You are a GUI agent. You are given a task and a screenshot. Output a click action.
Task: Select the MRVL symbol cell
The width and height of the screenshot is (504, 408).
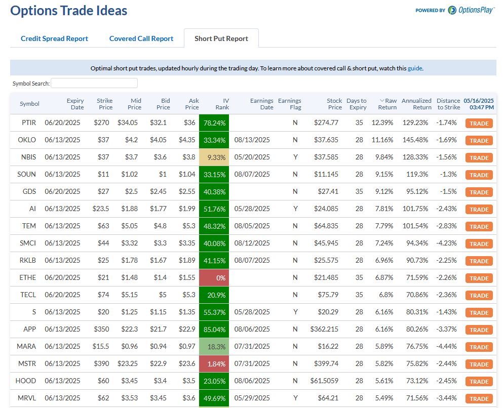[x=27, y=398]
